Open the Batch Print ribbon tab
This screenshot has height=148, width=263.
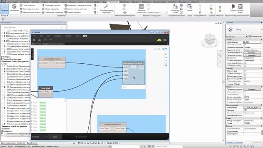(x=172, y=2)
